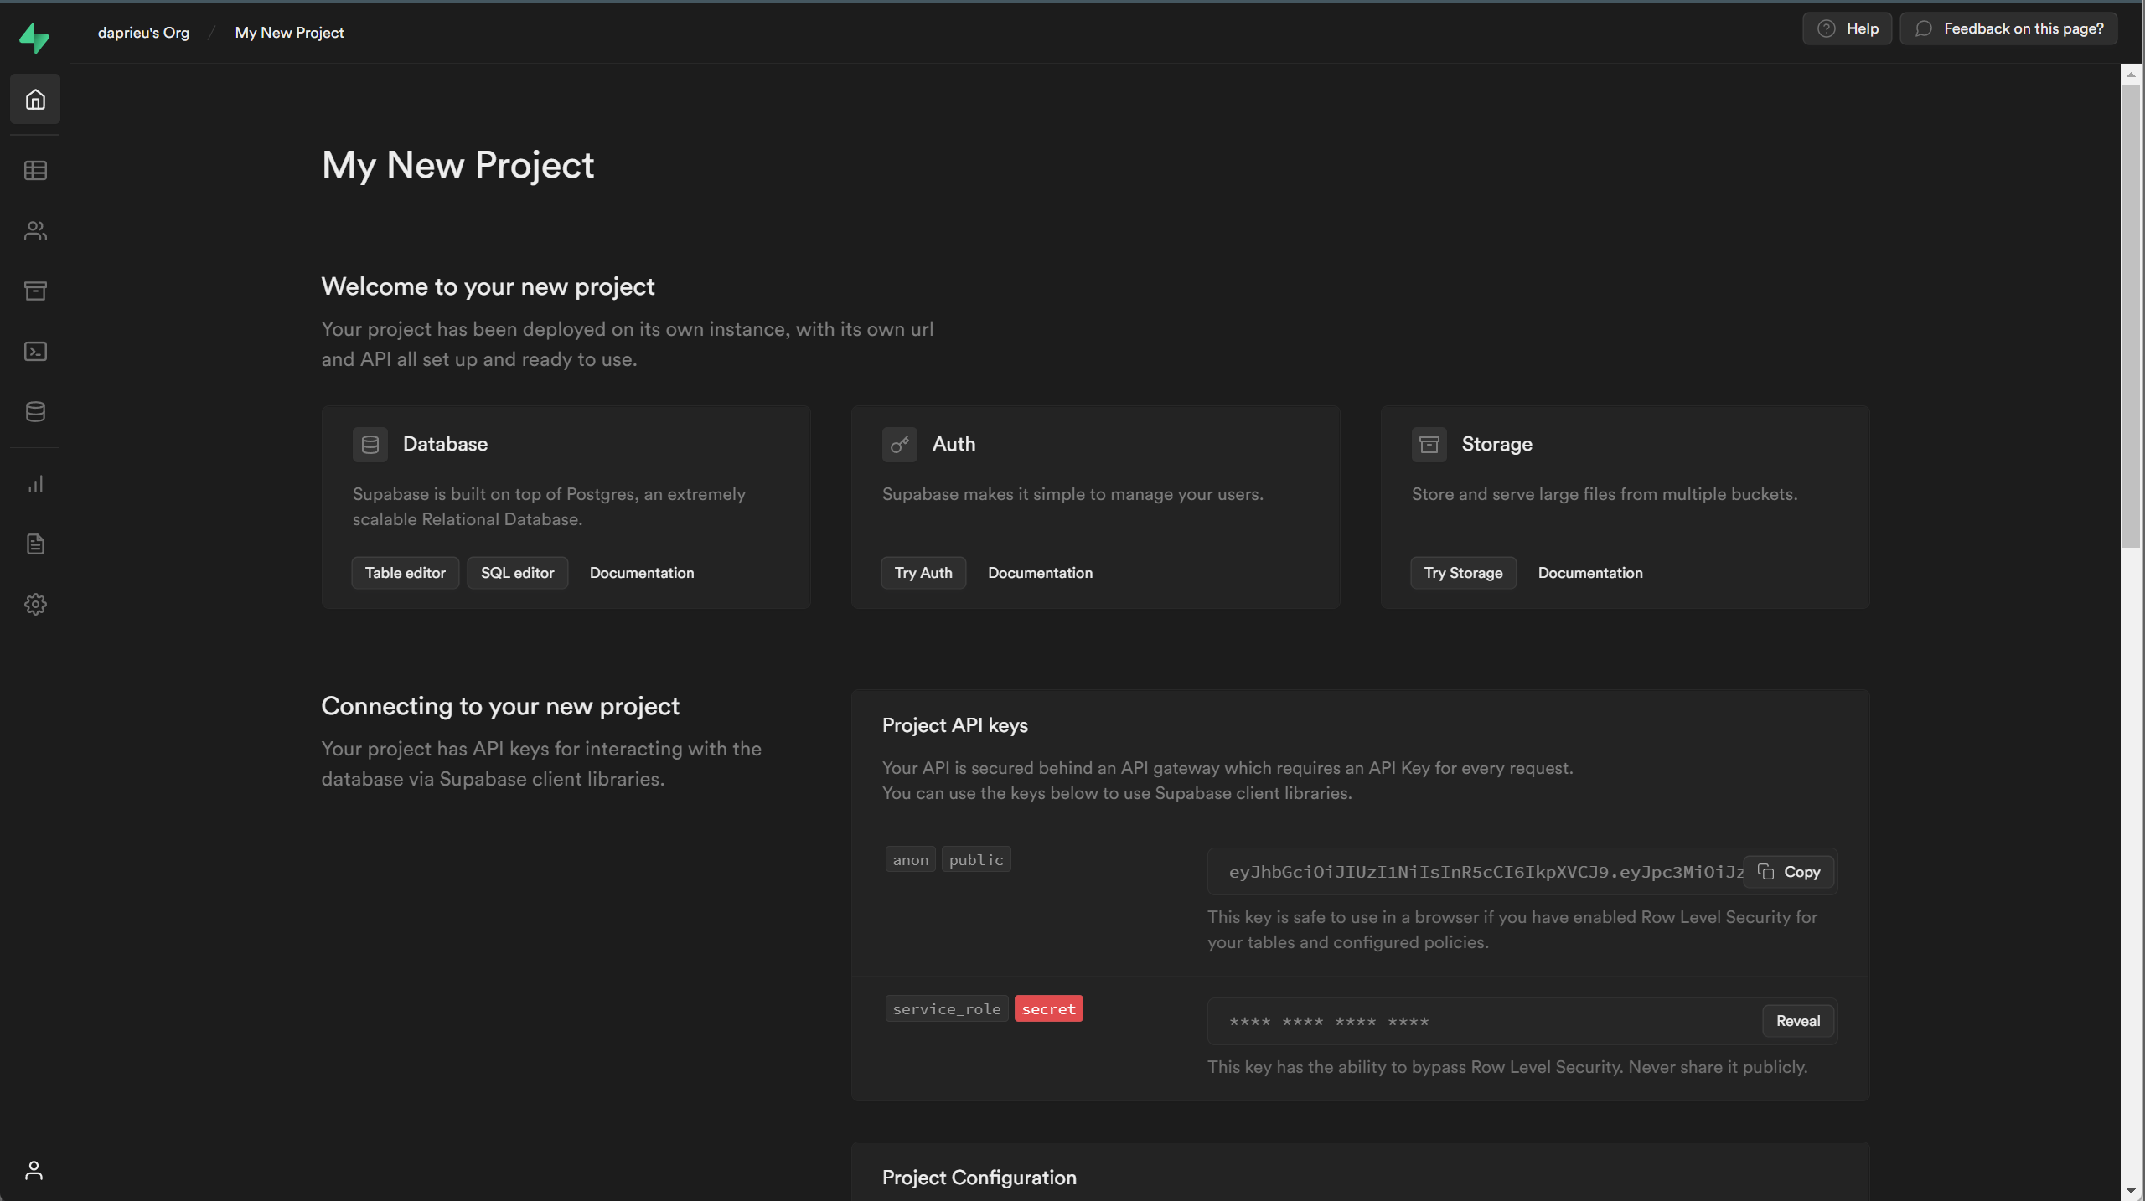Image resolution: width=2145 pixels, height=1201 pixels.
Task: Click the Table editor button
Action: pyautogui.click(x=405, y=573)
